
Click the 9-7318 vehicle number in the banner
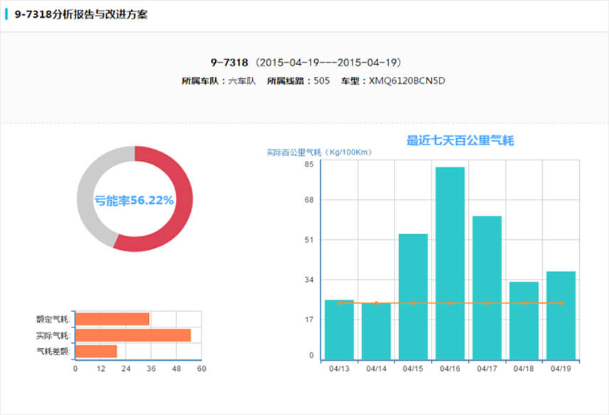[x=229, y=63]
